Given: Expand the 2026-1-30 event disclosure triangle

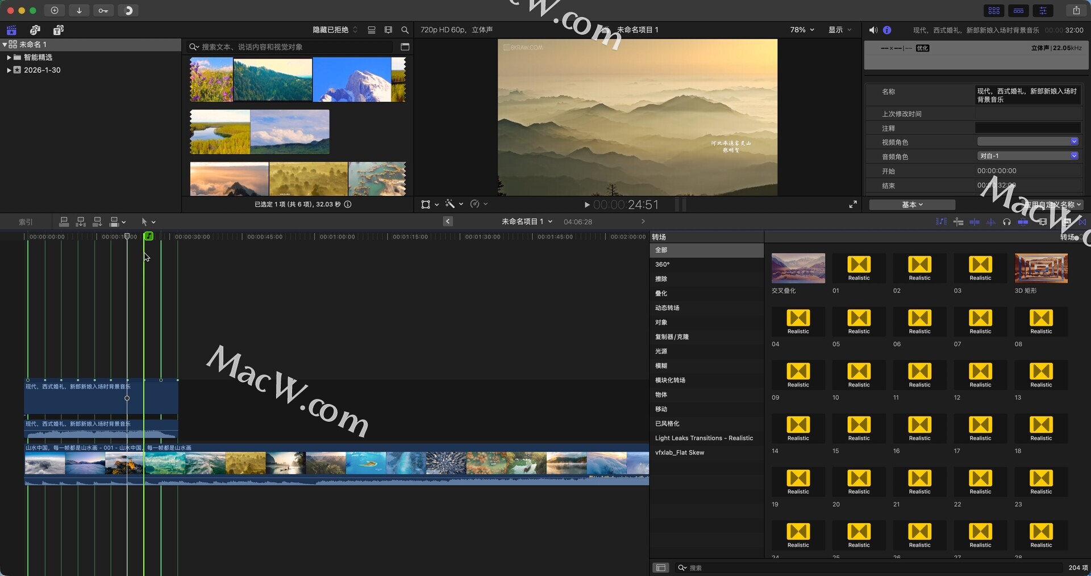Looking at the screenshot, I should tap(9, 70).
